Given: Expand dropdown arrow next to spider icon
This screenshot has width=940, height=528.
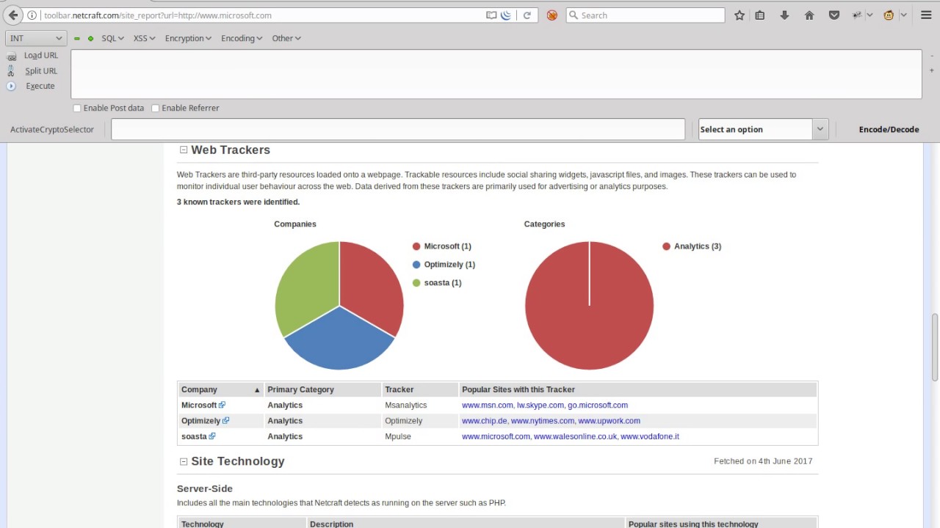Looking at the screenshot, I should (x=869, y=15).
